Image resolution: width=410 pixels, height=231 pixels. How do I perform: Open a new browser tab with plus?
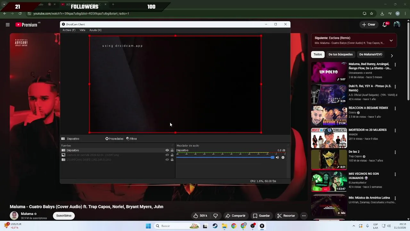click(113, 4)
